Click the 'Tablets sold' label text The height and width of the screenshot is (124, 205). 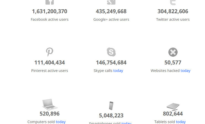165,122
